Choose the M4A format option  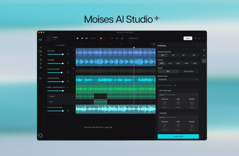pos(187,63)
